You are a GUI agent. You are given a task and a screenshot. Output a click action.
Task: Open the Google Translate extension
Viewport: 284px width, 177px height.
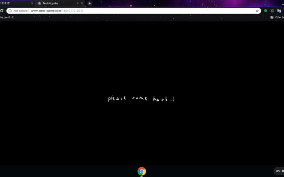point(279,11)
